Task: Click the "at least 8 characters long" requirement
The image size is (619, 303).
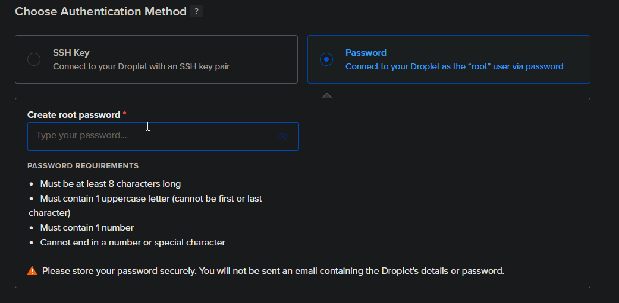Action: [x=111, y=184]
